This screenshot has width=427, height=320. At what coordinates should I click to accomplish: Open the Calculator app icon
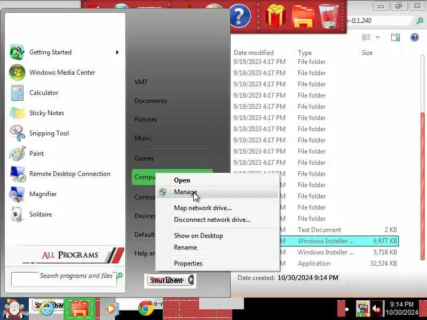(x=17, y=93)
